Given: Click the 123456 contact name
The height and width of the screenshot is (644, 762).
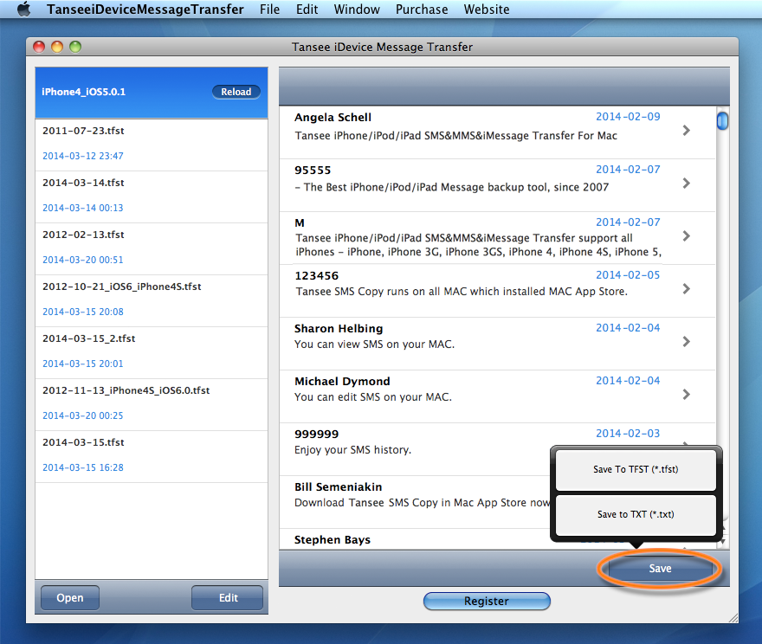Looking at the screenshot, I should (316, 276).
